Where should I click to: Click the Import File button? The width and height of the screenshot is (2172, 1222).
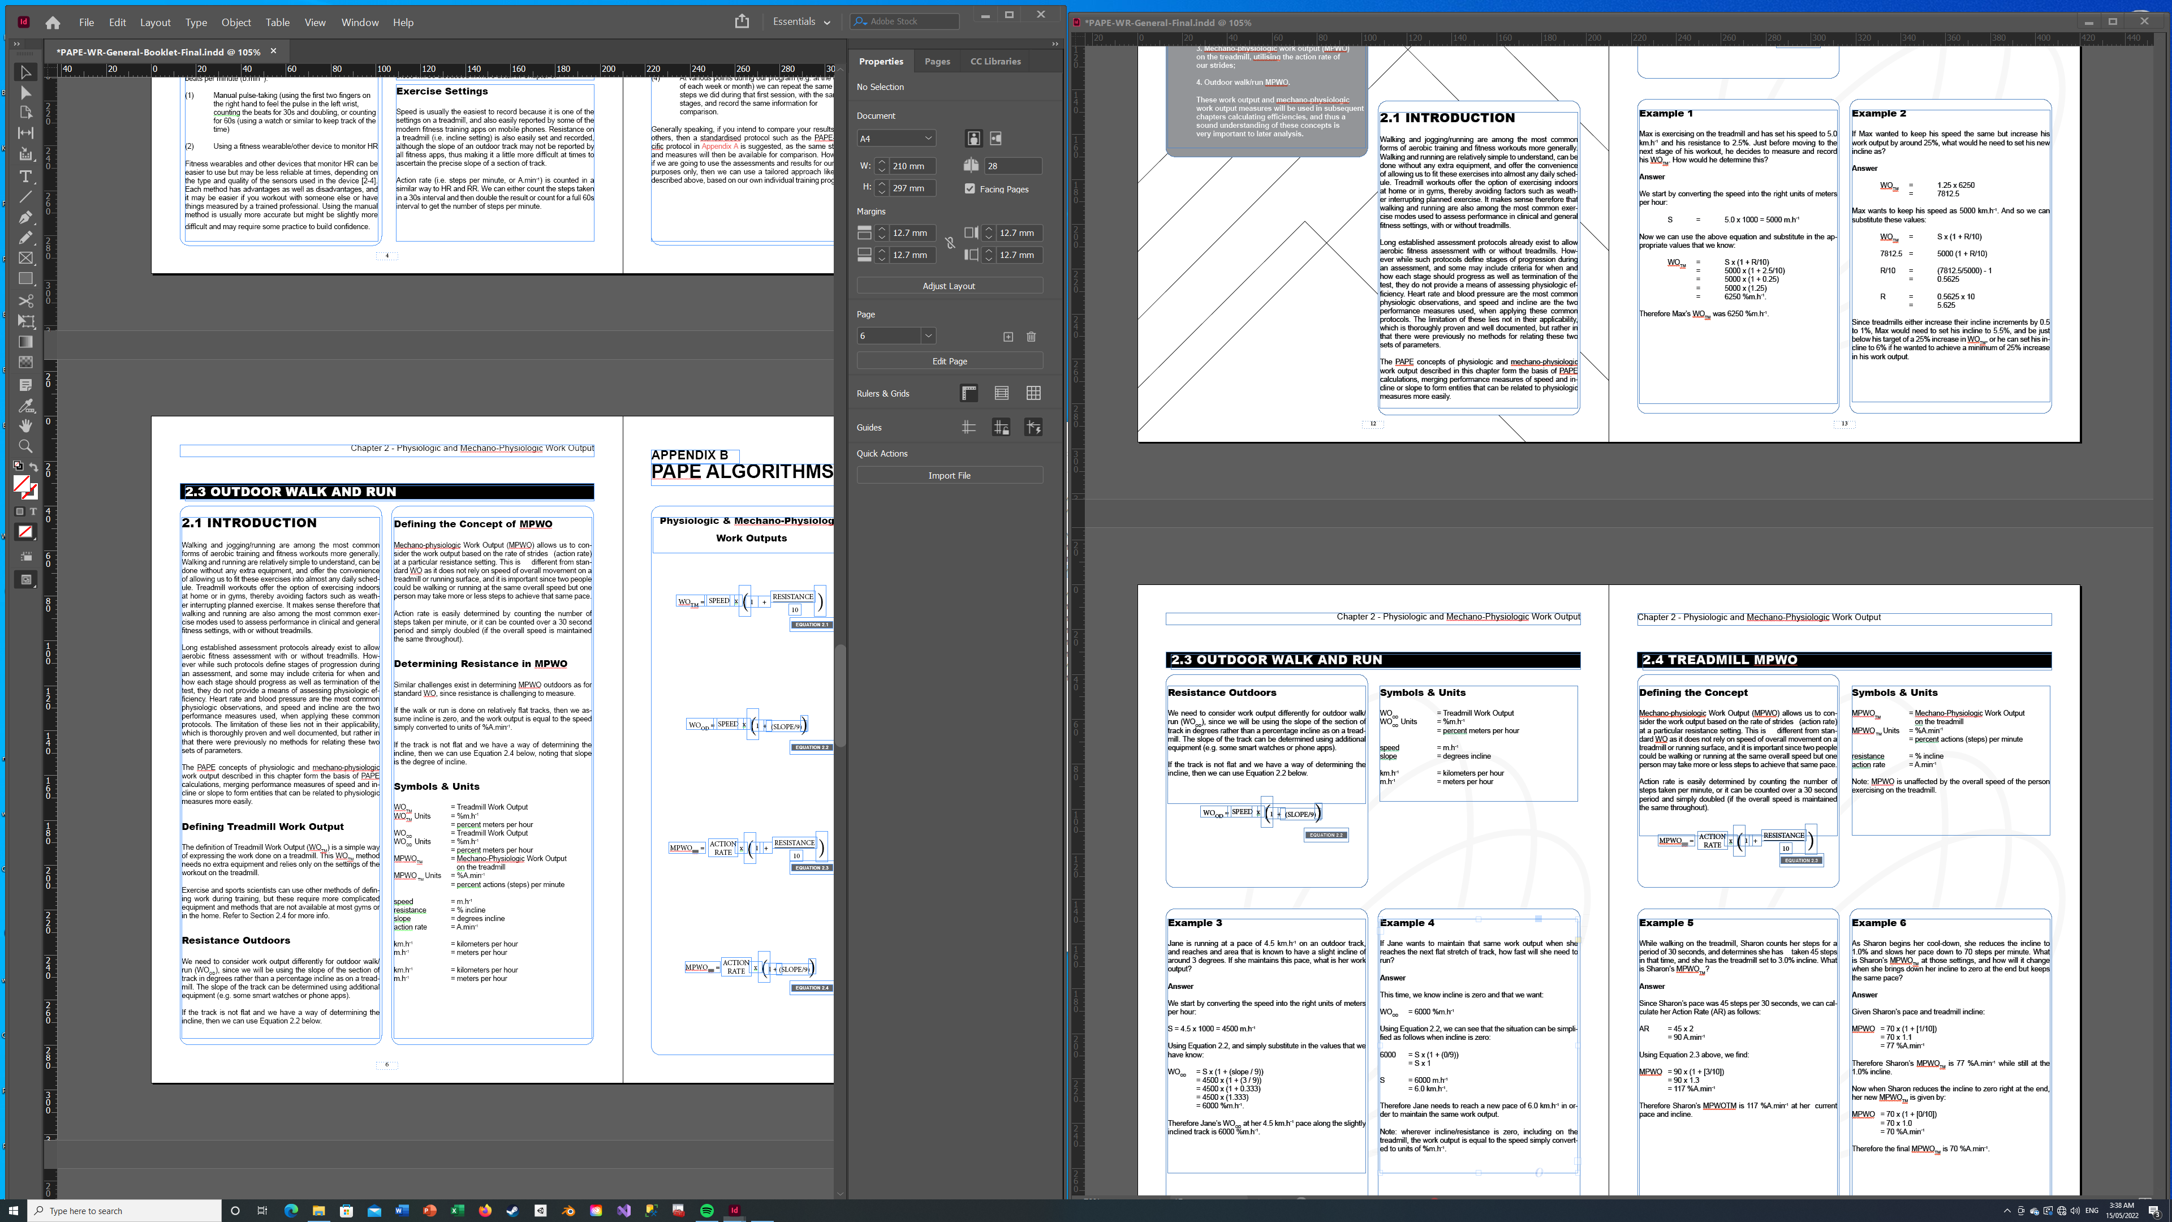point(950,476)
